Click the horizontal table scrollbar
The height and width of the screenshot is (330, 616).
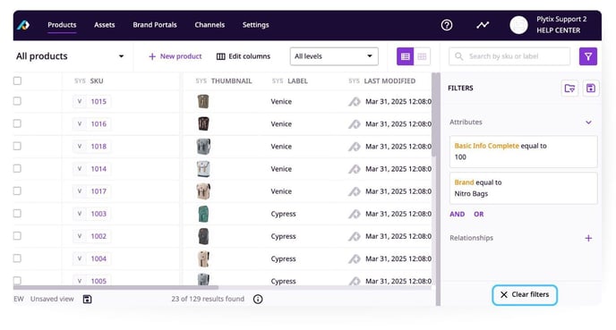click(x=115, y=288)
